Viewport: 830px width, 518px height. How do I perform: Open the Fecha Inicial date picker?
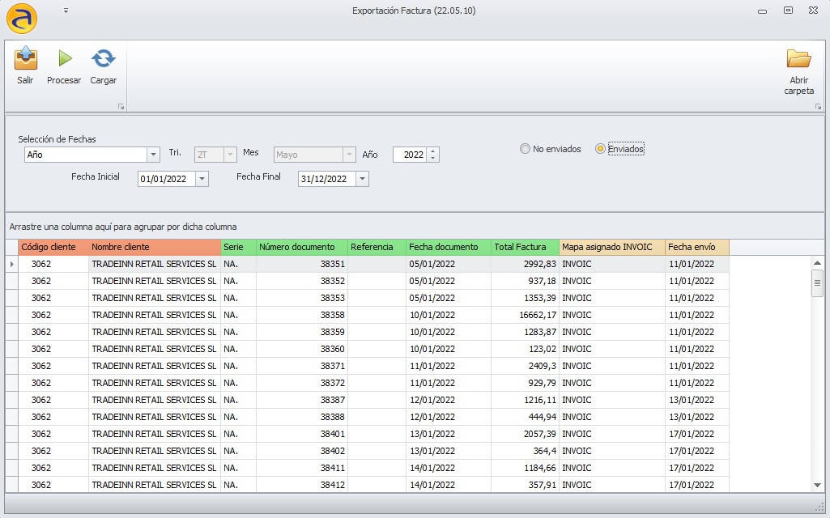tap(202, 179)
